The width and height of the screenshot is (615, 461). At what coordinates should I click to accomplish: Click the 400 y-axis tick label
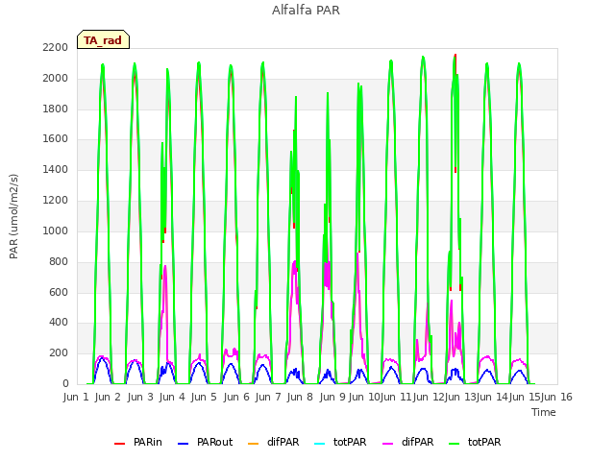[x=59, y=323]
